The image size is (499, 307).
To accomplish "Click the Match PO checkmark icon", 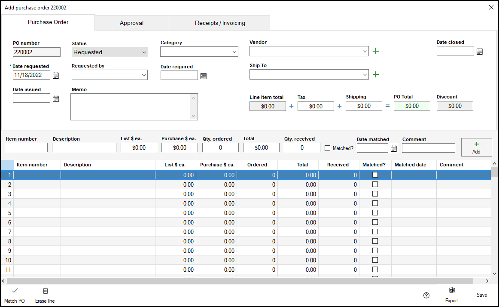I will [x=15, y=291].
